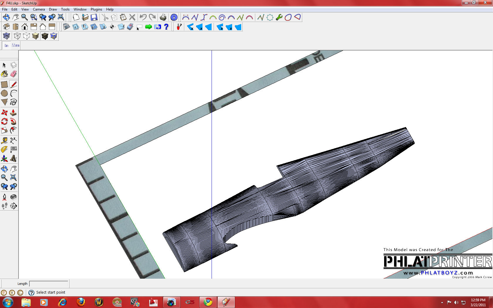Click the Undo arrow icon
The height and width of the screenshot is (308, 493).
point(143,17)
